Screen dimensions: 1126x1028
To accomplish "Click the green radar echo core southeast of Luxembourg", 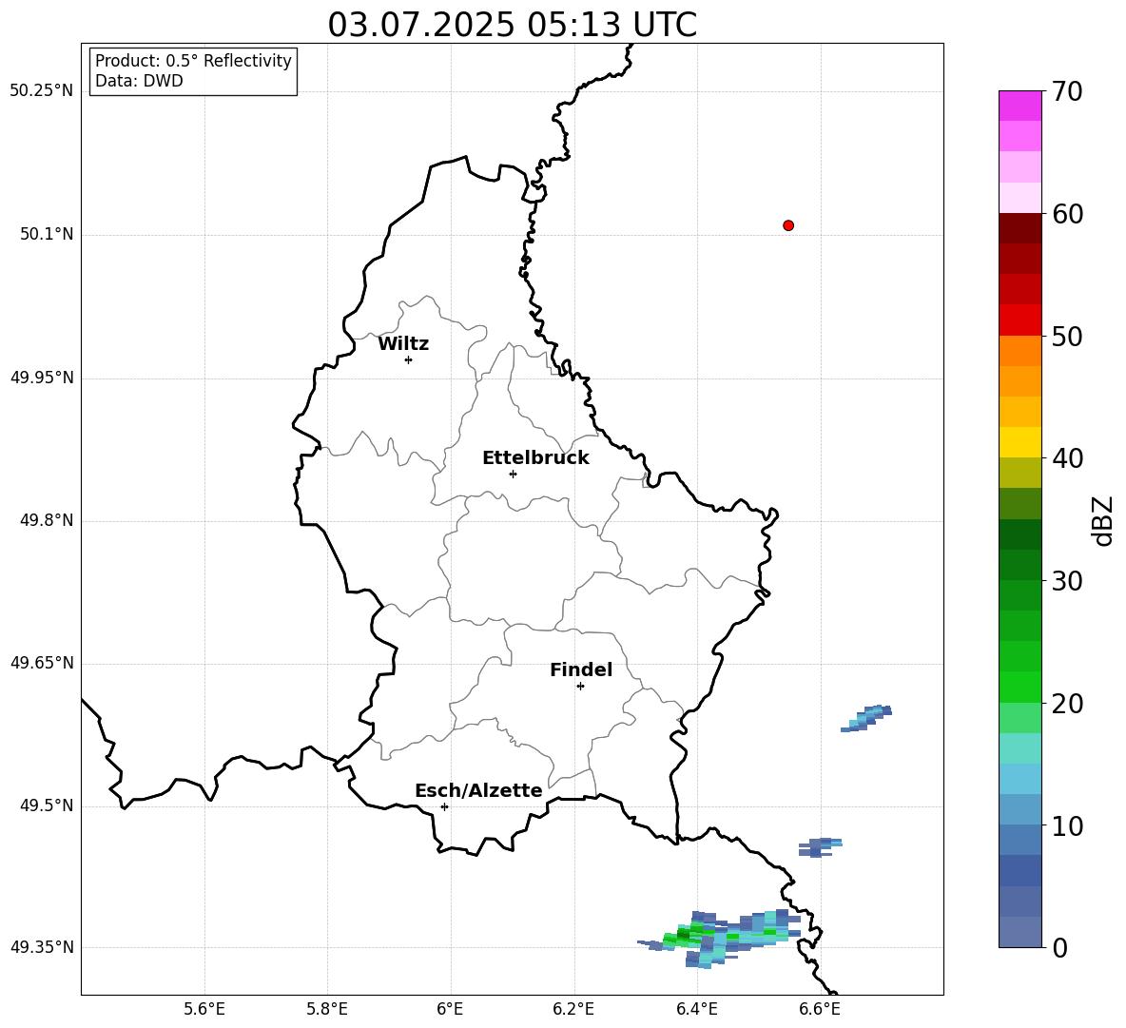I will (x=689, y=936).
